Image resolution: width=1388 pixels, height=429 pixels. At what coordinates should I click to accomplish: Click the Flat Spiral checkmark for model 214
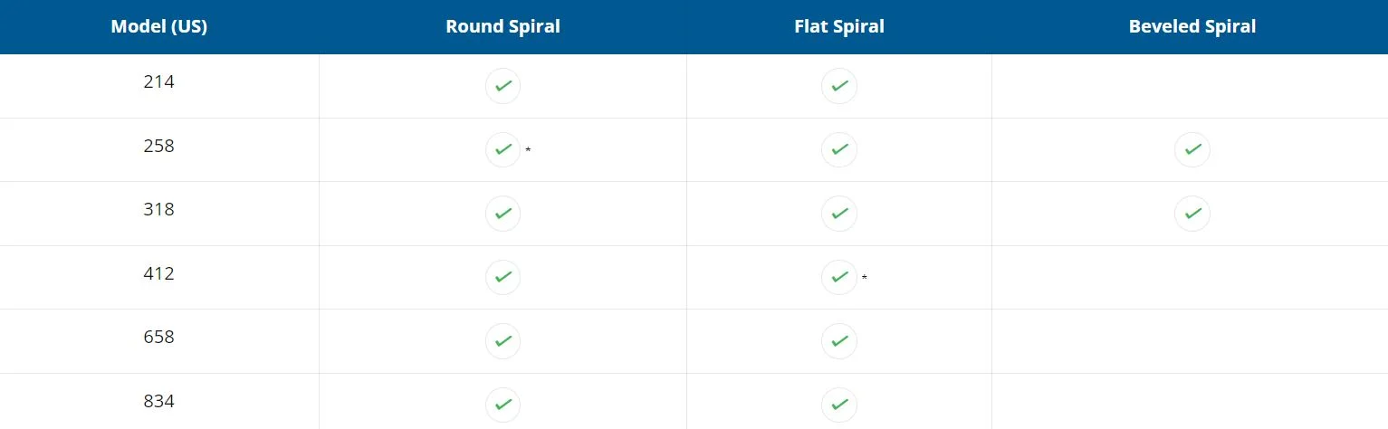coord(839,86)
